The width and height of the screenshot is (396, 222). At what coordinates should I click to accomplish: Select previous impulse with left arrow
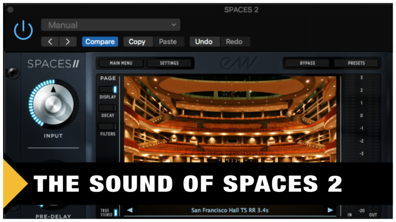[130, 210]
